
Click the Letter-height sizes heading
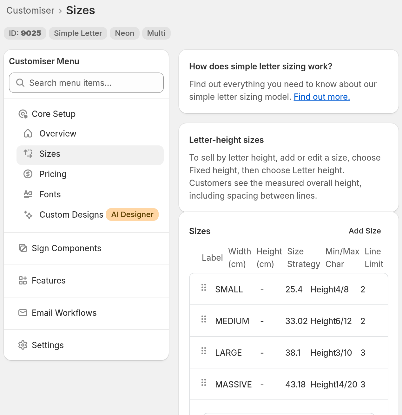(x=226, y=140)
